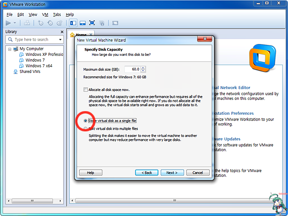Open the View menu
The image size is (288, 216).
(x=33, y=14)
